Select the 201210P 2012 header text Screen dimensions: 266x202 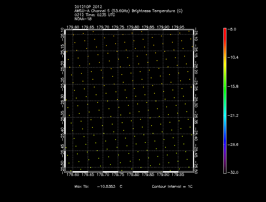(88, 7)
